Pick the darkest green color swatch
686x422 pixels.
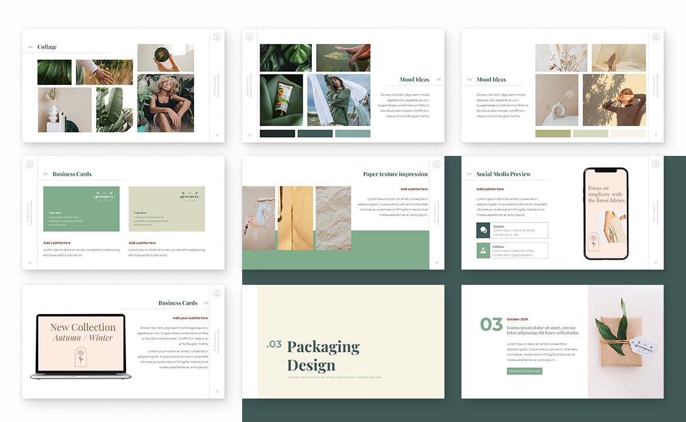pos(277,134)
